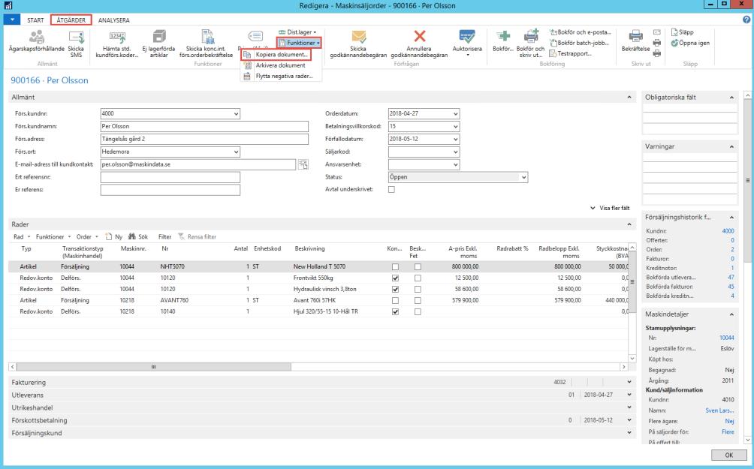Switch to the ANALYSERA ribbon tab

tap(114, 20)
